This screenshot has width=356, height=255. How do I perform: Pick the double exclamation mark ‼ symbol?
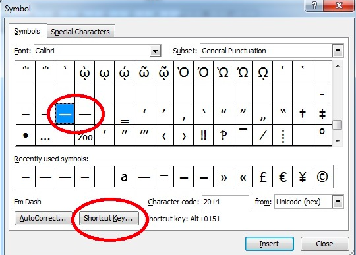204,135
